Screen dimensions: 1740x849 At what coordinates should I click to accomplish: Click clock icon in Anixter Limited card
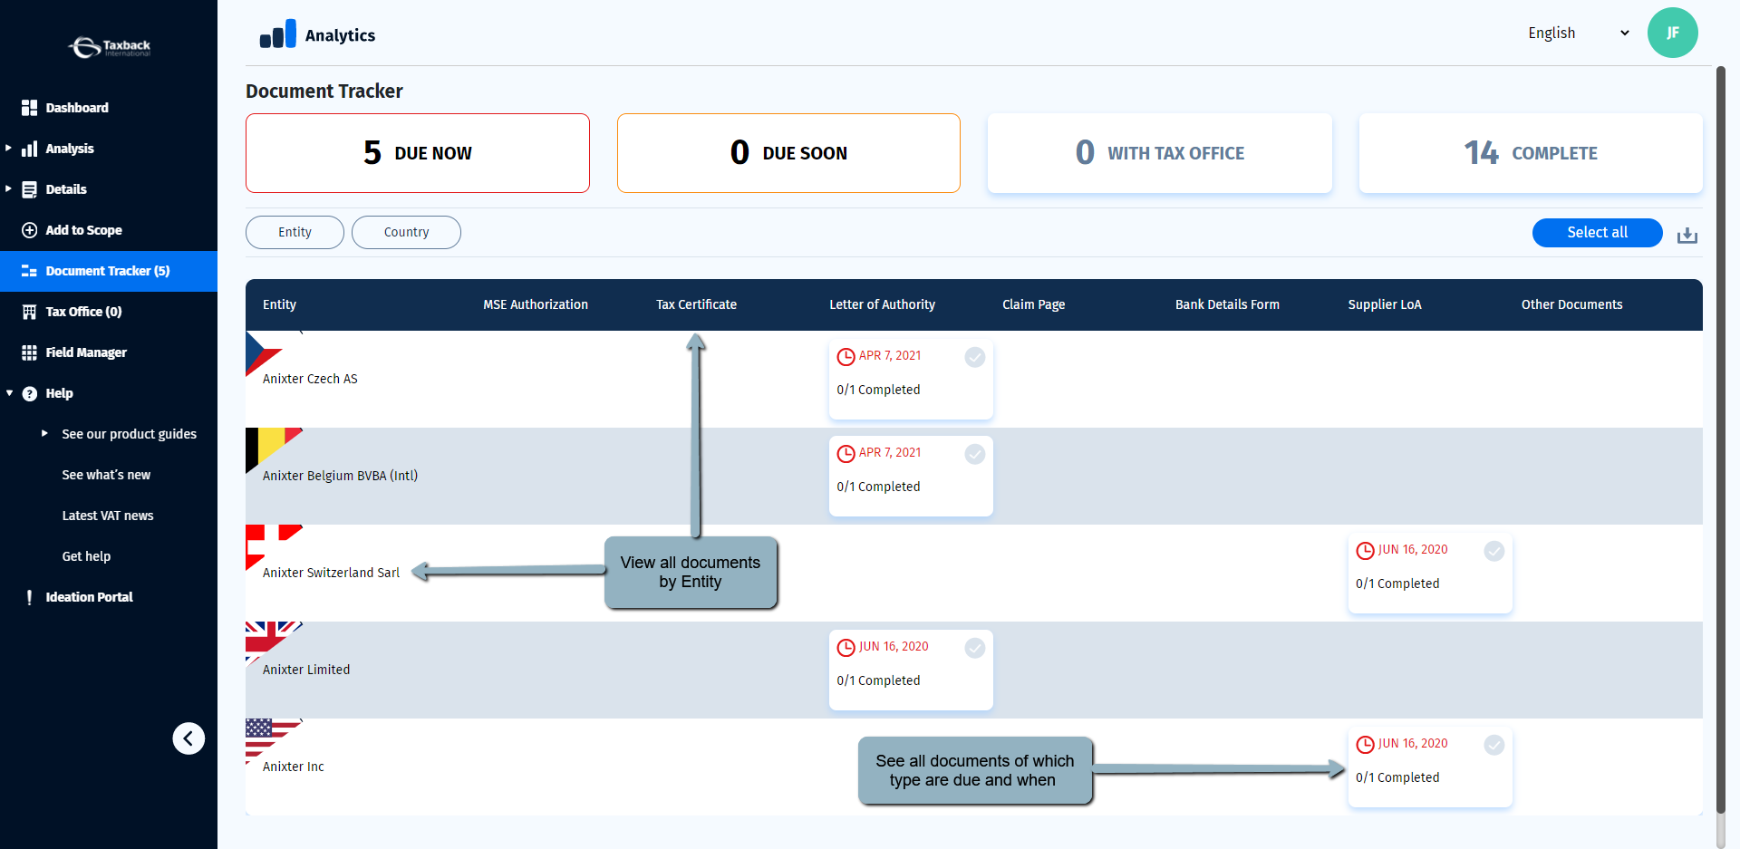pos(846,648)
